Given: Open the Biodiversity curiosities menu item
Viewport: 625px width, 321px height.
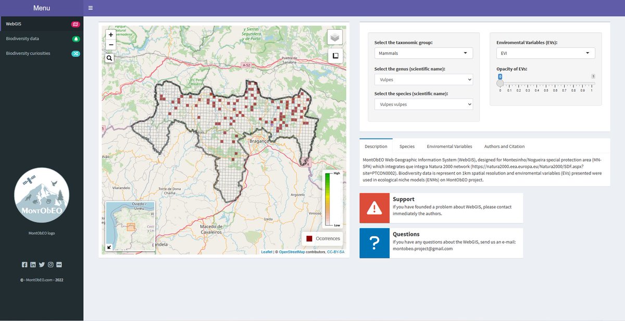Looking at the screenshot, I should (x=42, y=53).
